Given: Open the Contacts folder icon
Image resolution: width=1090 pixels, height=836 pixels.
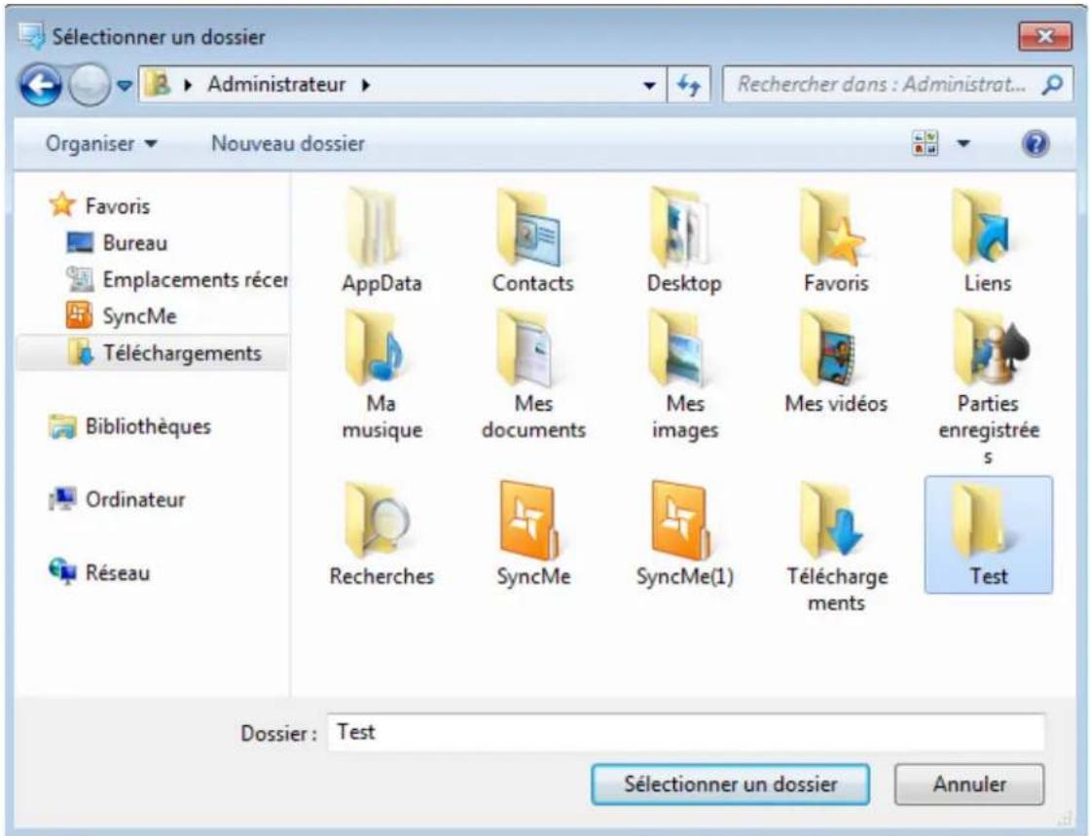Looking at the screenshot, I should pos(529,227).
